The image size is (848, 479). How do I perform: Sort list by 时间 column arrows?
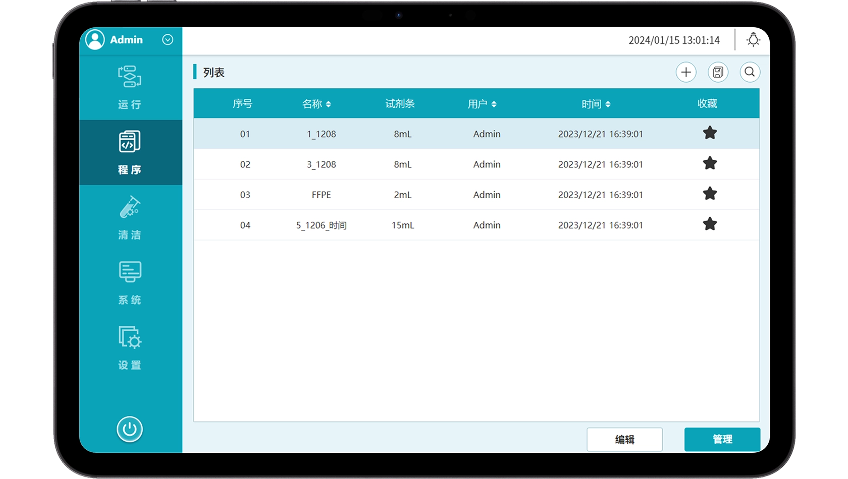[608, 104]
